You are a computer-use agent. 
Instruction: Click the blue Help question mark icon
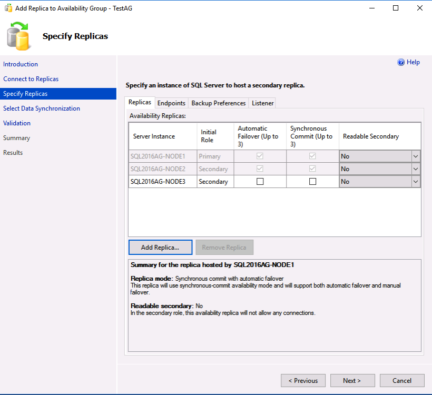(401, 62)
